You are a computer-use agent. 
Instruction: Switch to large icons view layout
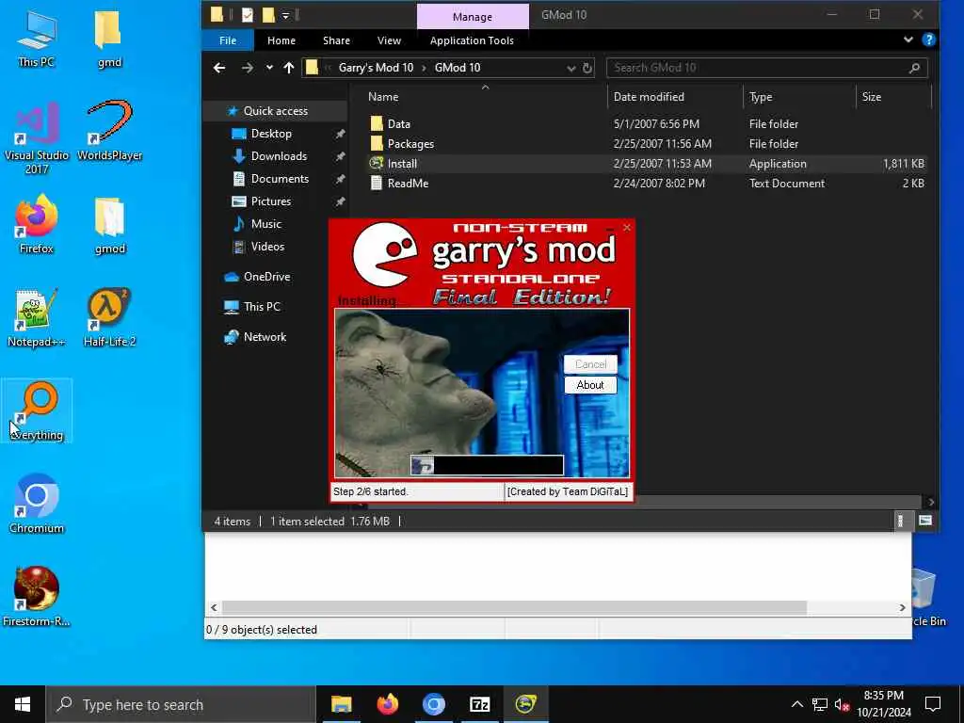[x=925, y=521]
